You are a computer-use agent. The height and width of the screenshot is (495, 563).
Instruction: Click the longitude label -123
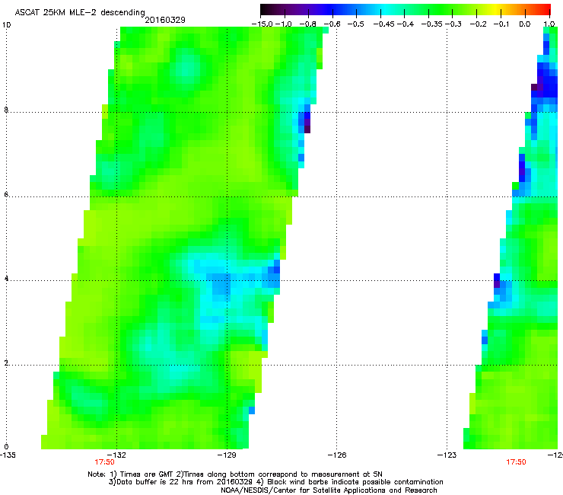[x=447, y=455]
